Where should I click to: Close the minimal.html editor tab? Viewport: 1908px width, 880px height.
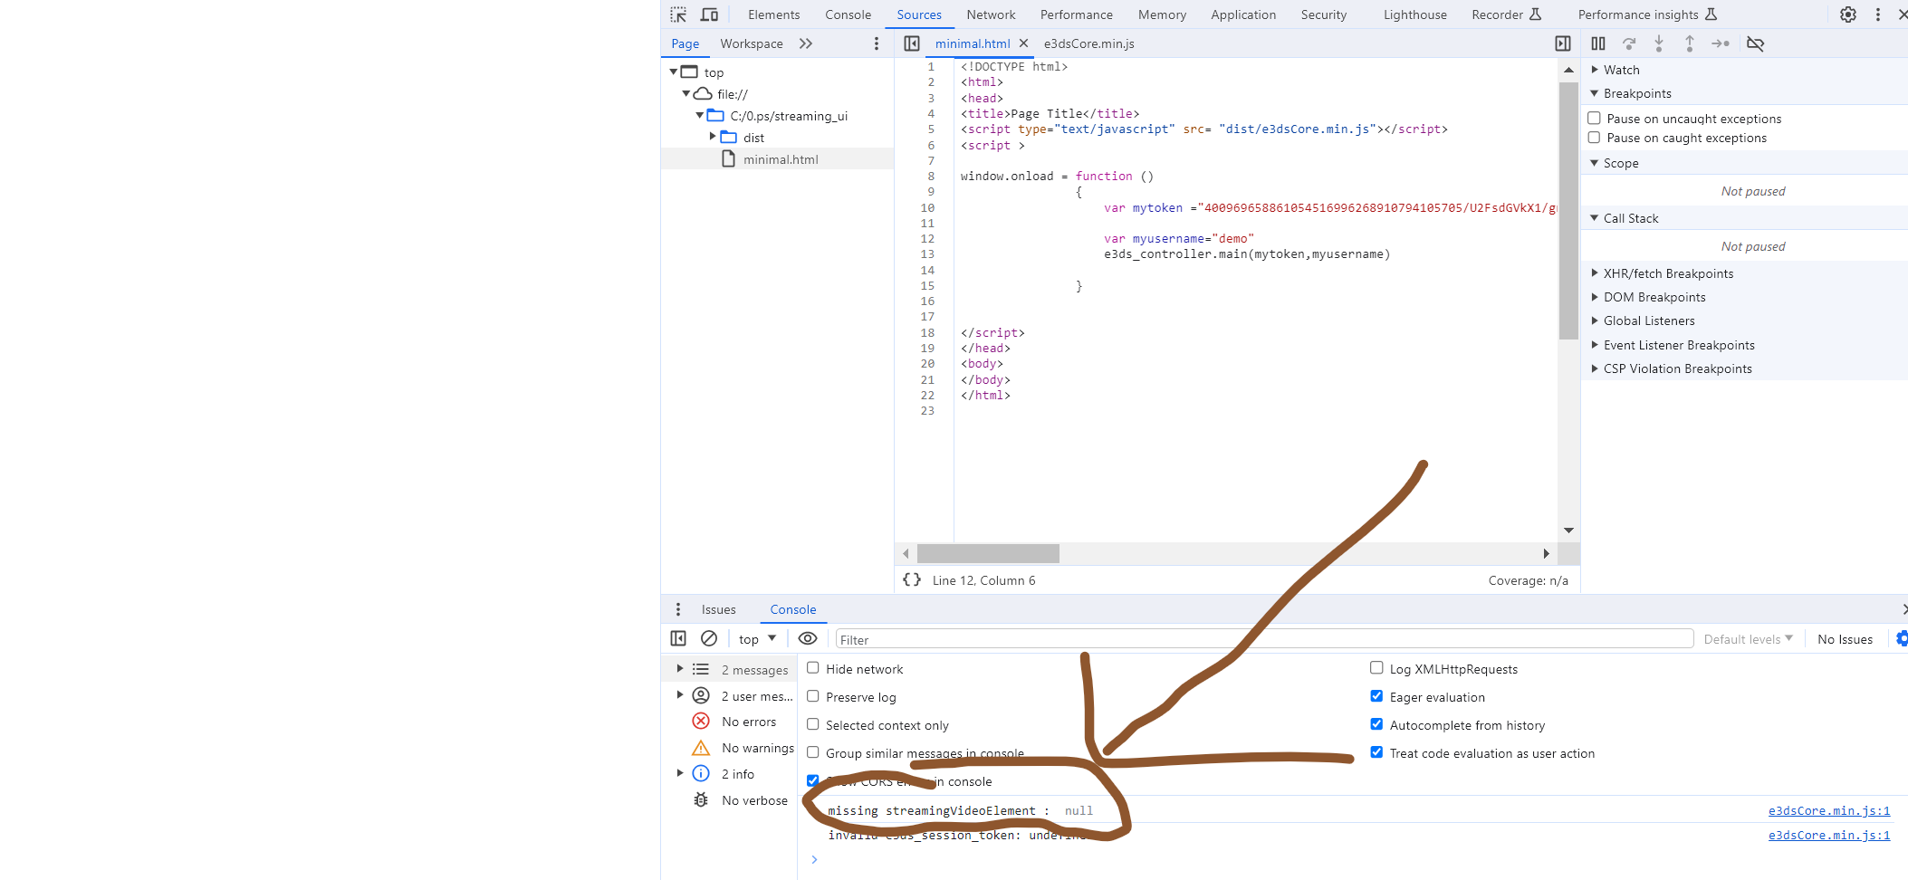tap(1023, 43)
